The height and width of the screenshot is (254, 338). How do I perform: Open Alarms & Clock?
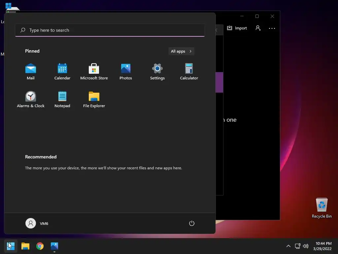point(31,100)
